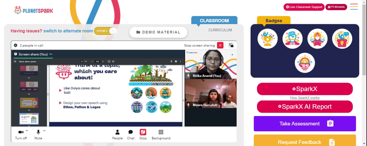Zoom in the shared PDF
367x146 pixels.
click(103, 61)
